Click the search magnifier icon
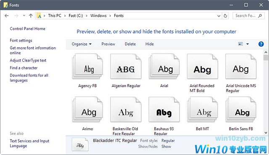This screenshot has width=269, height=155. (x=260, y=16)
